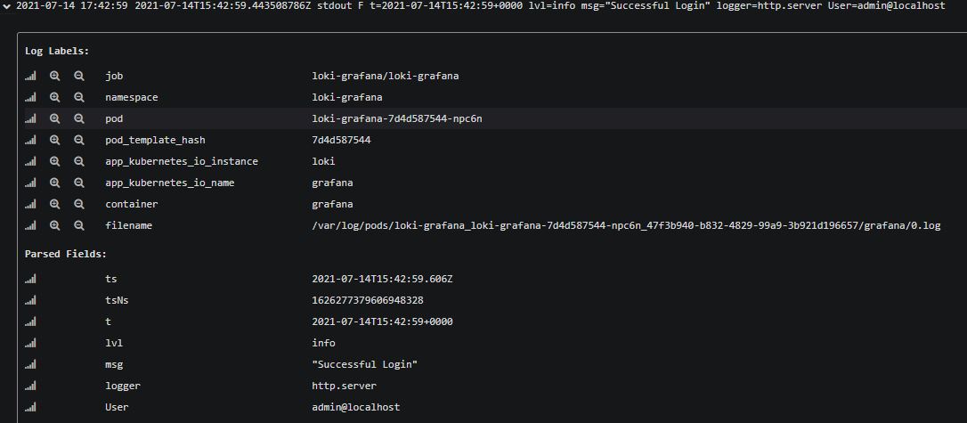Show statistics for lvl parsed field
967x423 pixels.
[x=30, y=344]
